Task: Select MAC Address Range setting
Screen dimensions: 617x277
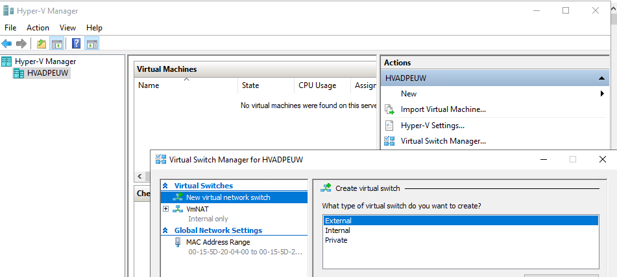Action: [x=218, y=242]
